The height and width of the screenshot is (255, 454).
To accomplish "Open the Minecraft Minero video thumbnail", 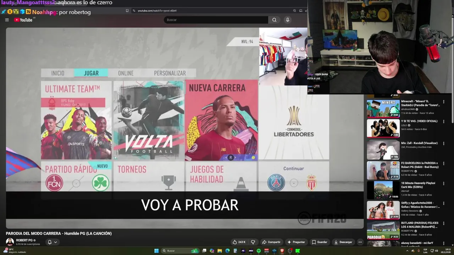I will (x=383, y=108).
